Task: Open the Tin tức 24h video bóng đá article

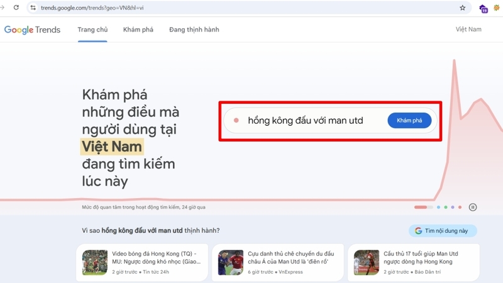Action: 142,262
